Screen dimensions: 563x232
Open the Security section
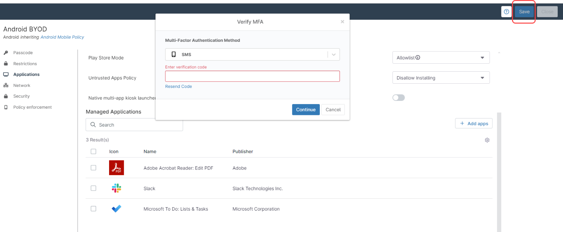[x=21, y=96]
